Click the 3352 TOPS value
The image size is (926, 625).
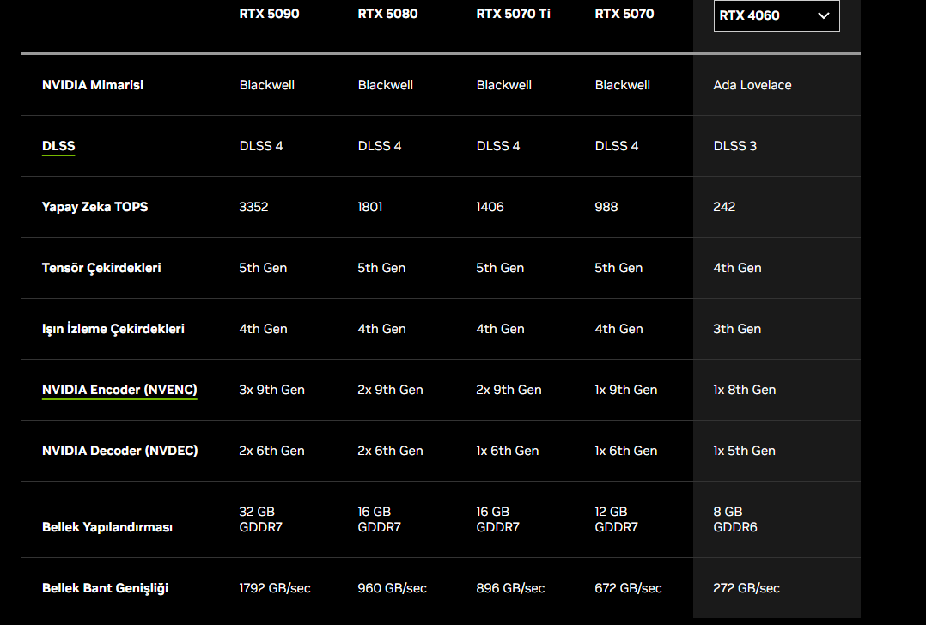(253, 207)
